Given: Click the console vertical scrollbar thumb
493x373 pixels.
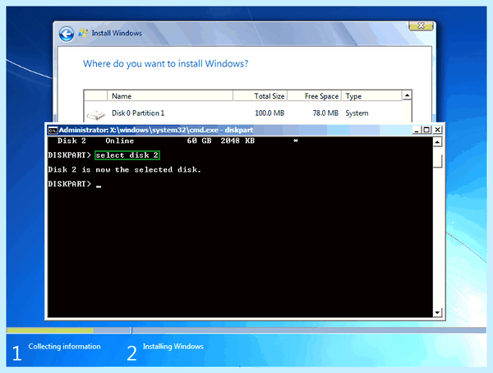Looking at the screenshot, I should (x=437, y=161).
